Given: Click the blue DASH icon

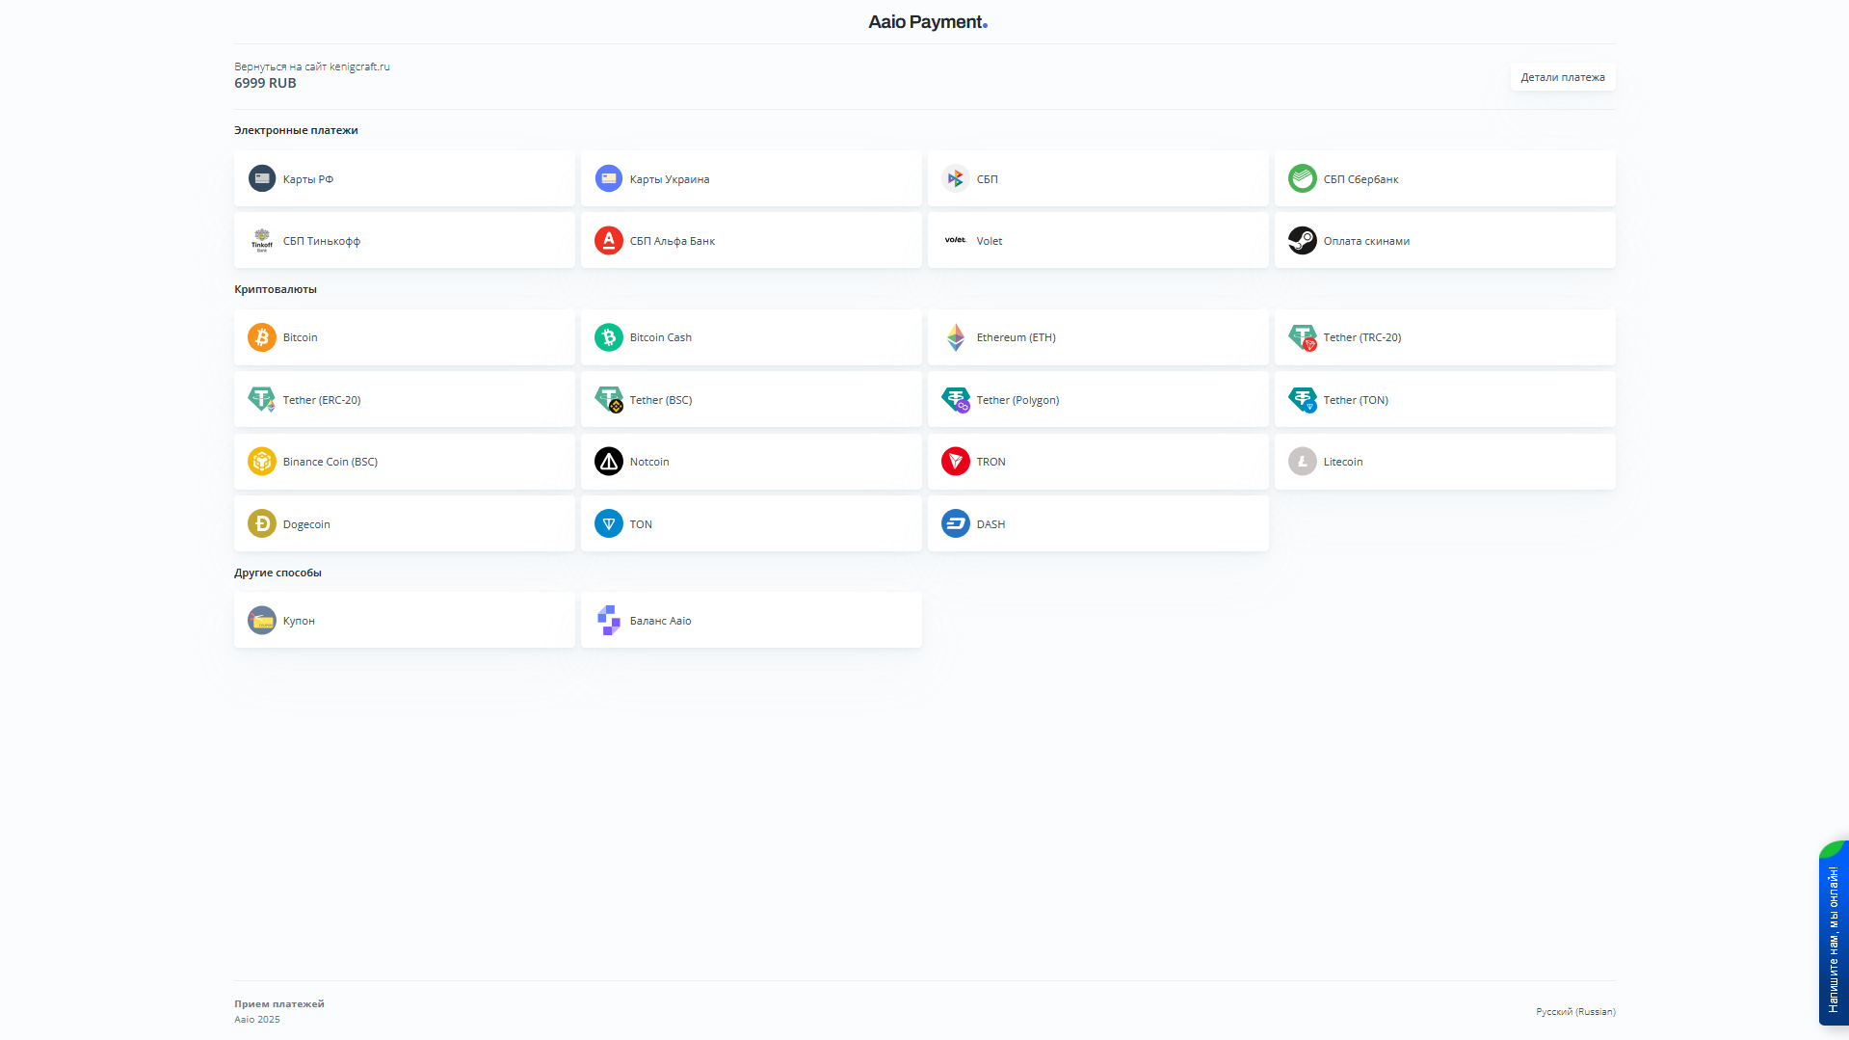Looking at the screenshot, I should 956,523.
